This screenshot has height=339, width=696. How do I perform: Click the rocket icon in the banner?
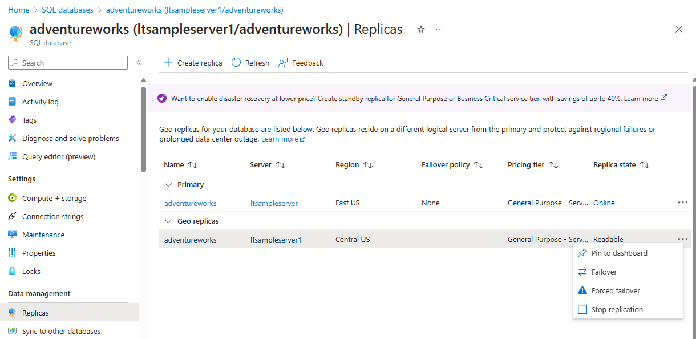[162, 98]
